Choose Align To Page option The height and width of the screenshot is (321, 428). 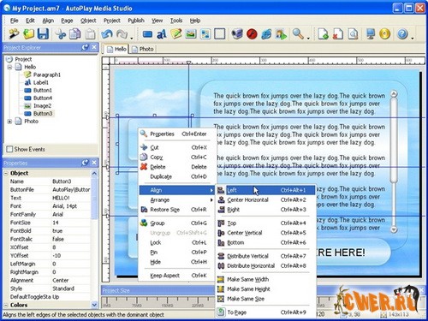266,312
